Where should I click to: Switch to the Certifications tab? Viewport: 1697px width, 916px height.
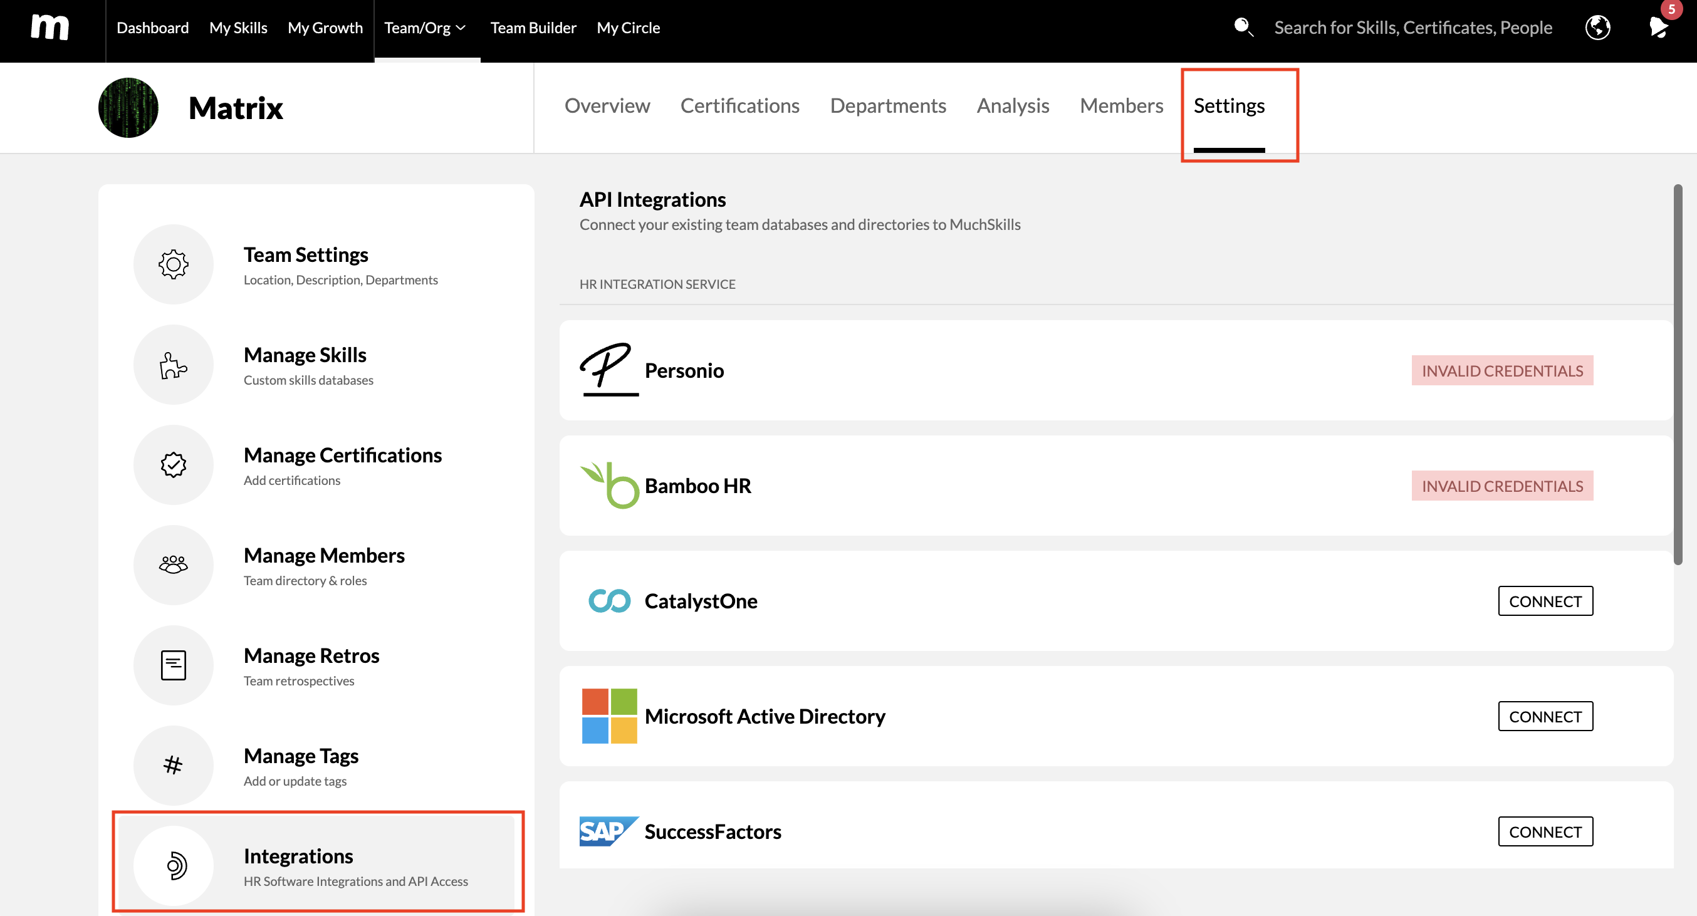coord(739,106)
